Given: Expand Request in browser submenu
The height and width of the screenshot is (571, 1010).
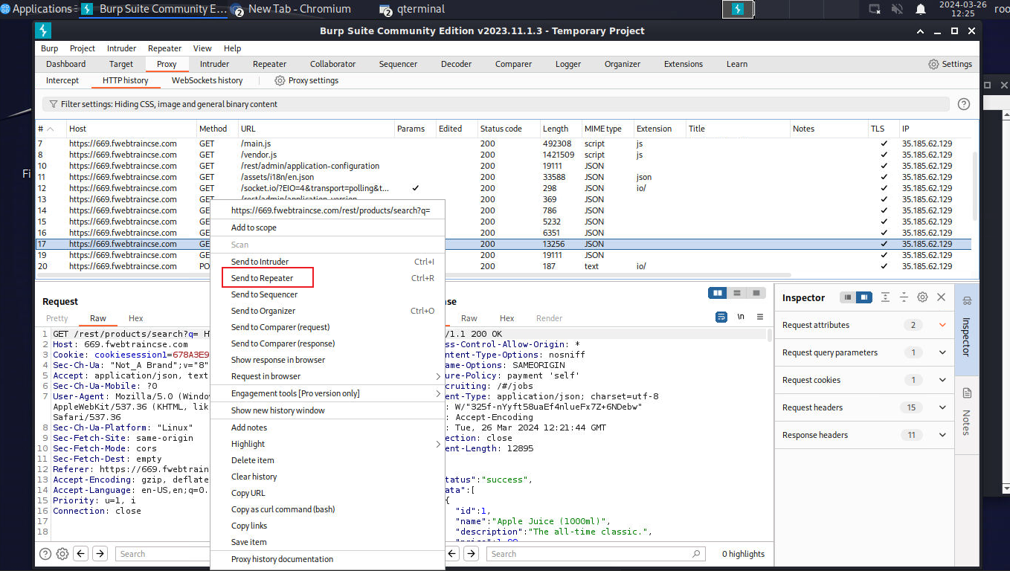Looking at the screenshot, I should pyautogui.click(x=328, y=376).
